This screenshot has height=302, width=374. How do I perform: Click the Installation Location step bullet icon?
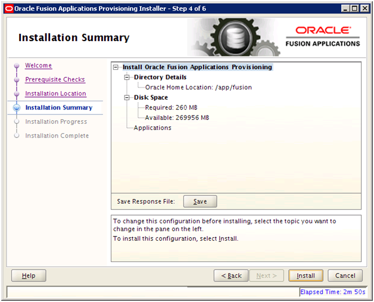click(x=17, y=94)
